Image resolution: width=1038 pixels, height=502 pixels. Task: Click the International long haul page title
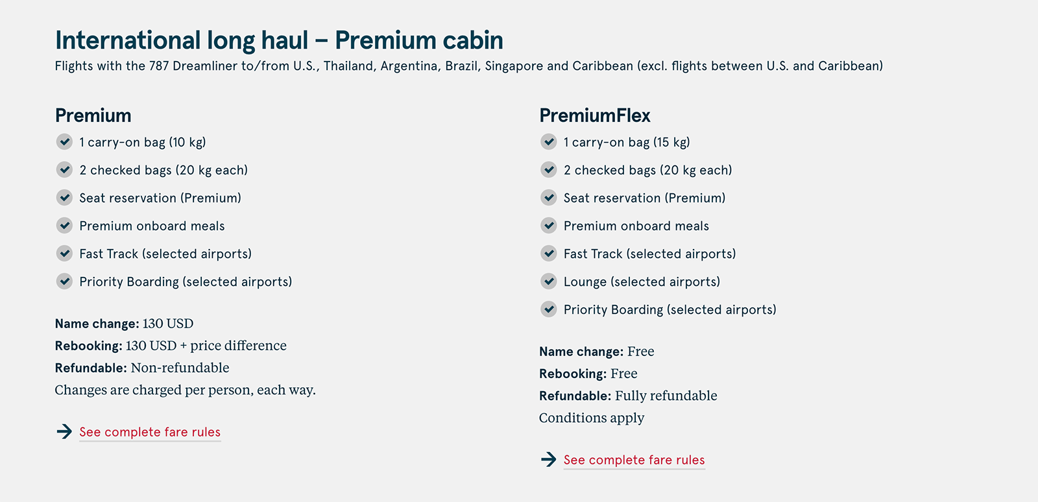(279, 40)
